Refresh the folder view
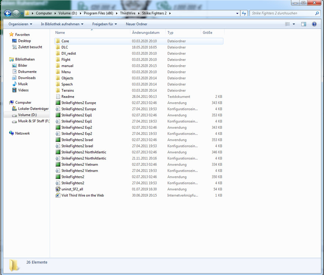 click(244, 14)
